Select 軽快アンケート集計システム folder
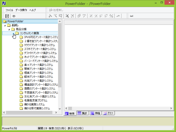This screenshot has height=132, width=176. (x=38, y=77)
